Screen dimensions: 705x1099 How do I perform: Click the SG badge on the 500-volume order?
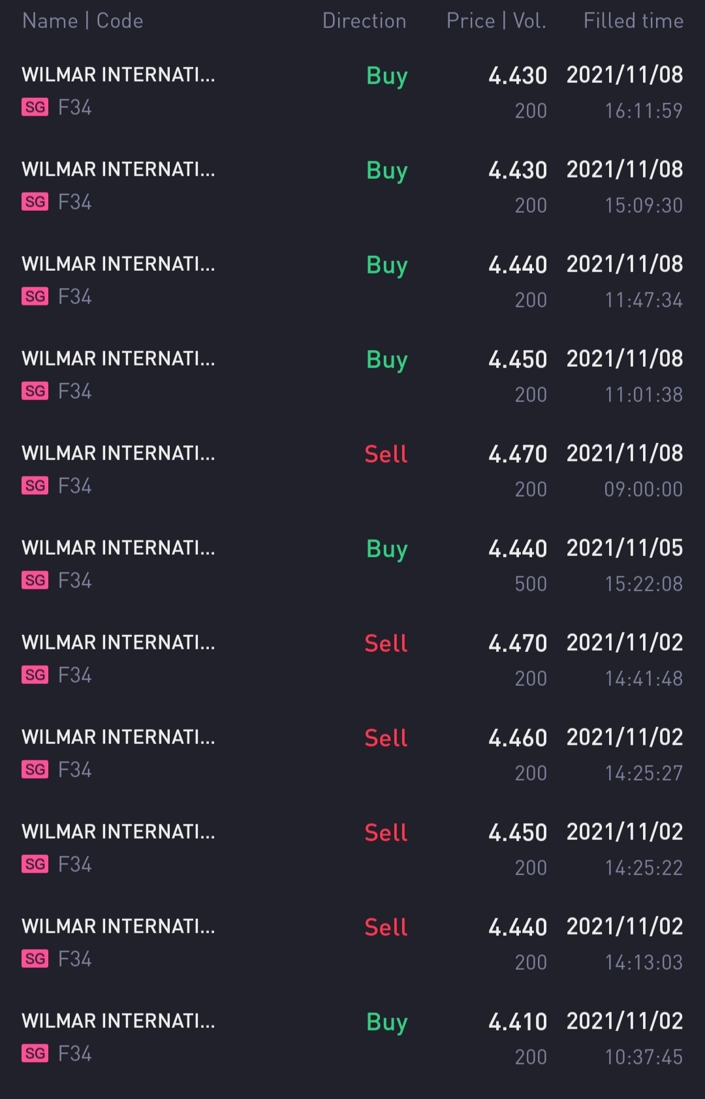click(x=35, y=580)
